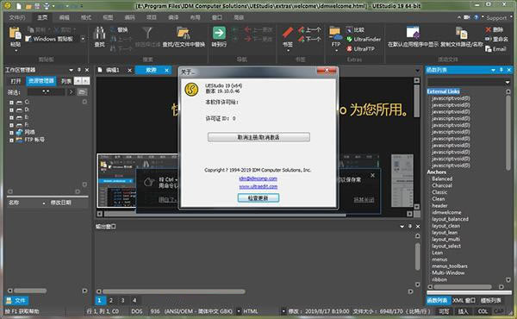Expand the E: drive node
The height and width of the screenshot is (319, 517).
point(11,117)
